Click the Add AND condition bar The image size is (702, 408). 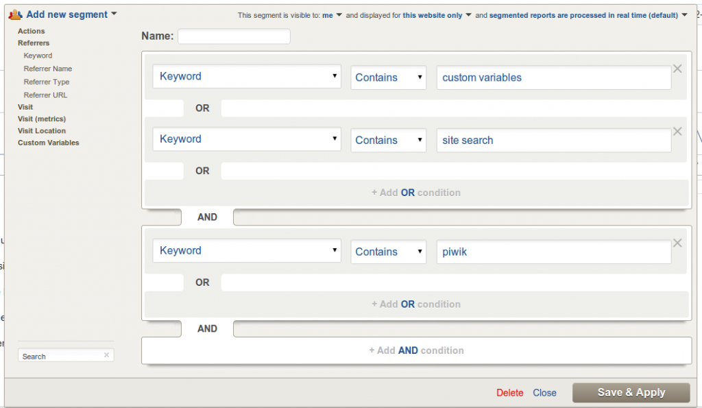416,350
